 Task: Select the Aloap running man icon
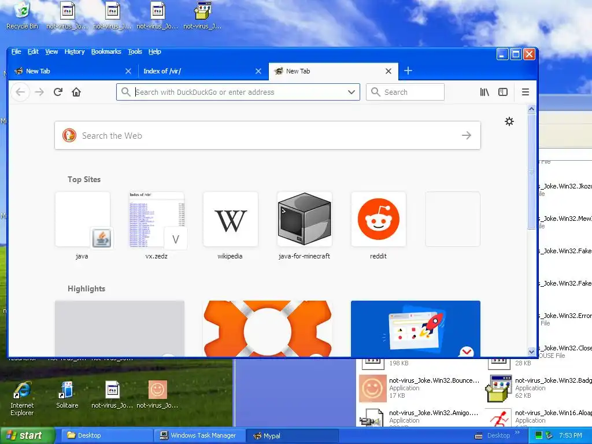[499, 419]
